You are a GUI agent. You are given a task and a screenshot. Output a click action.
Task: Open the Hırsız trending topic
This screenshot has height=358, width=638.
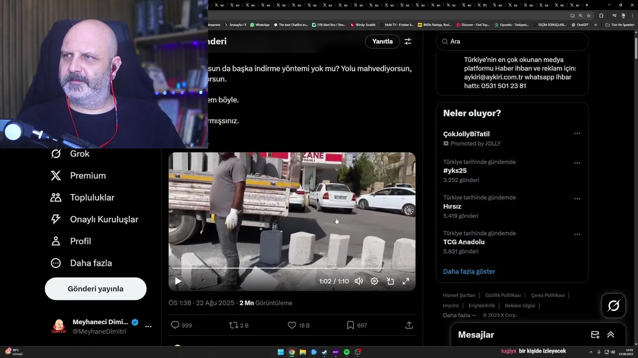(452, 206)
